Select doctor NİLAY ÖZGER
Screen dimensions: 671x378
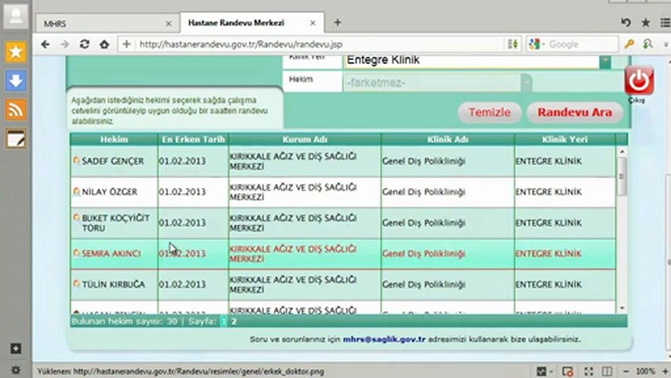point(109,192)
